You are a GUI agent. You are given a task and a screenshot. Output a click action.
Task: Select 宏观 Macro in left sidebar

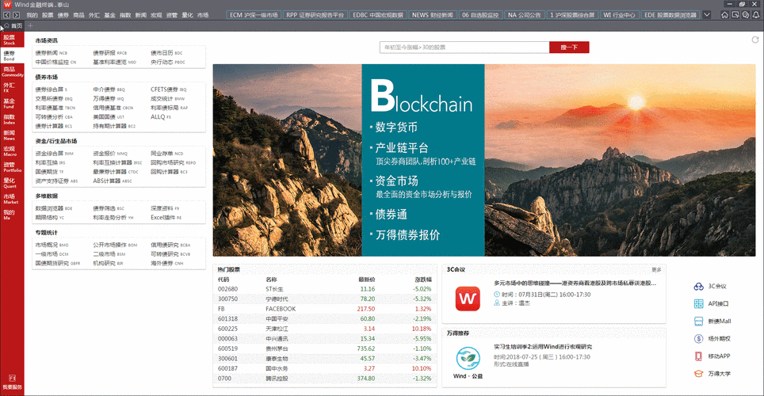pyautogui.click(x=12, y=151)
